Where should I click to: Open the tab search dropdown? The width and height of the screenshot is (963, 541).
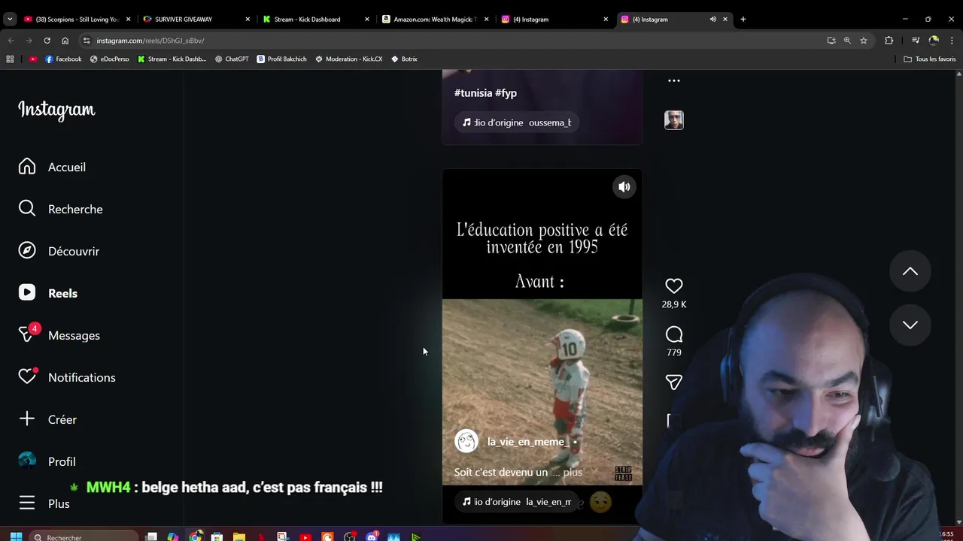pos(10,19)
